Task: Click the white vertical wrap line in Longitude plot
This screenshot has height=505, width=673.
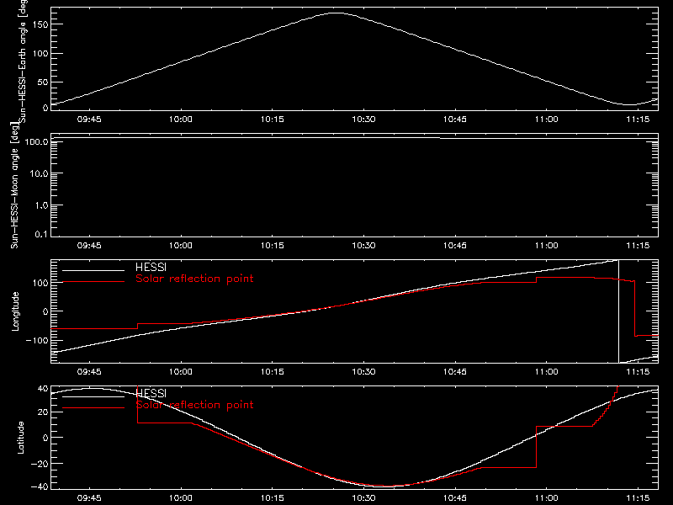Action: click(618, 311)
